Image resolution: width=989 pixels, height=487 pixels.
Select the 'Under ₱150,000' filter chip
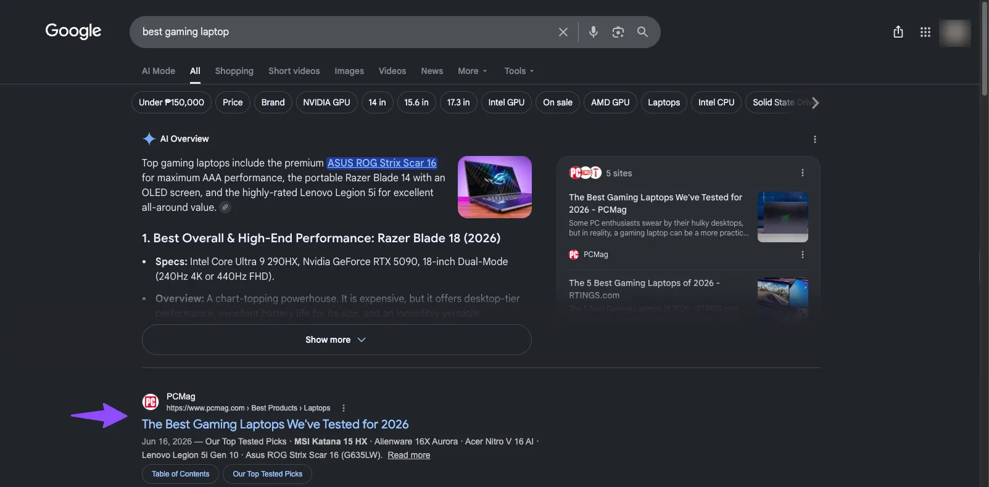pos(172,102)
